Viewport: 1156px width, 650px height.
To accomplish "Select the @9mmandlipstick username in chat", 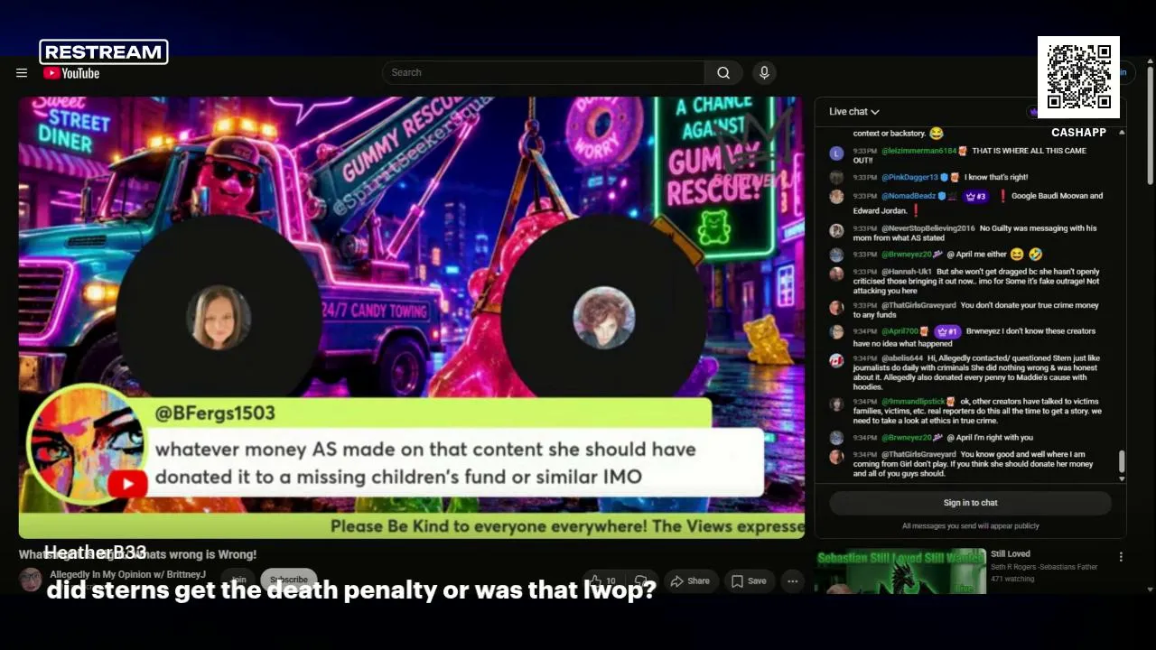I will coord(913,402).
